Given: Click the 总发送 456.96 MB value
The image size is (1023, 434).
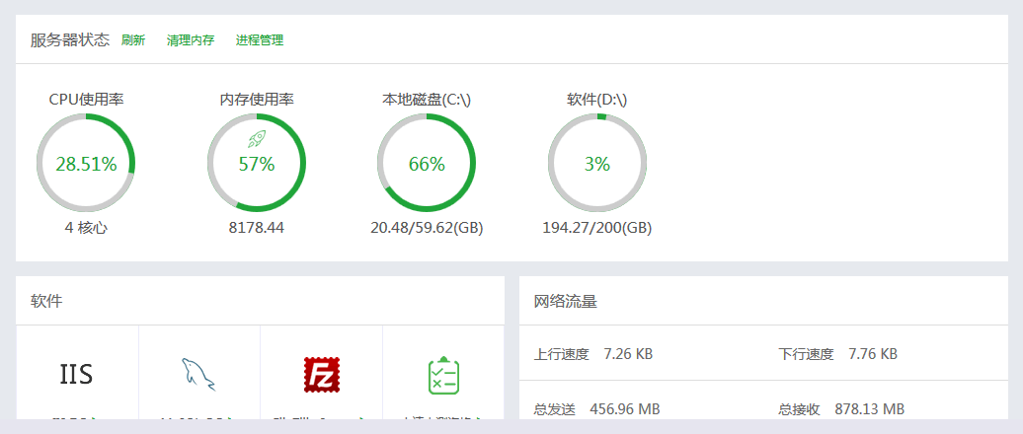Looking at the screenshot, I should click(625, 409).
